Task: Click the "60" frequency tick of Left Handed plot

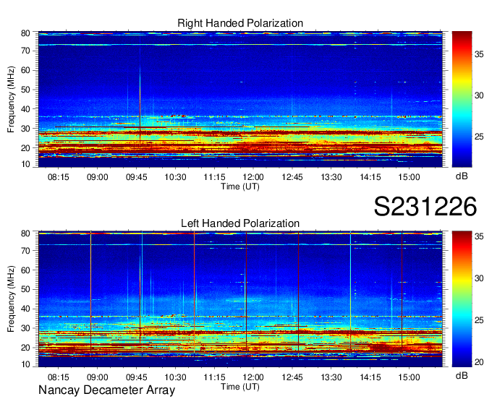Action: [26, 270]
